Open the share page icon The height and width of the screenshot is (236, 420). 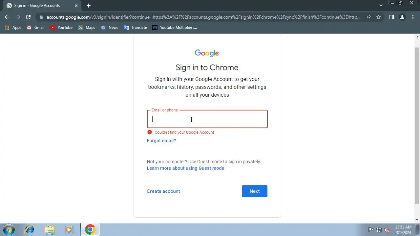pos(368,17)
